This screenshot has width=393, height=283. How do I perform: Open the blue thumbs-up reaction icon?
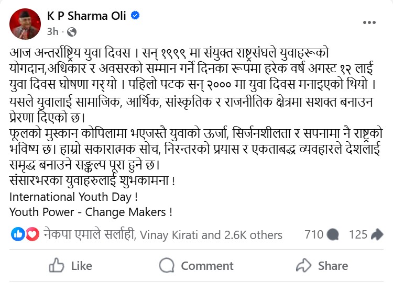click(x=17, y=235)
